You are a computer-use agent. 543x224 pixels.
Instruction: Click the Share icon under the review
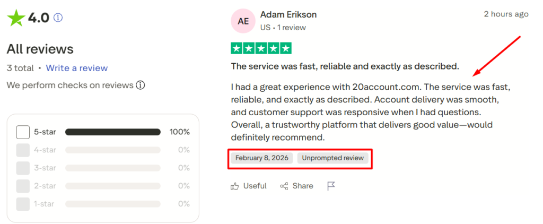pyautogui.click(x=284, y=186)
